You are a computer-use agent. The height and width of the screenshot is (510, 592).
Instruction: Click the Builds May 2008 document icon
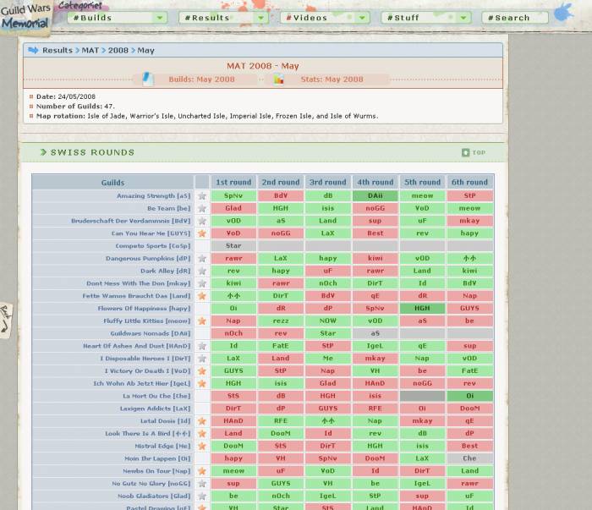click(148, 79)
